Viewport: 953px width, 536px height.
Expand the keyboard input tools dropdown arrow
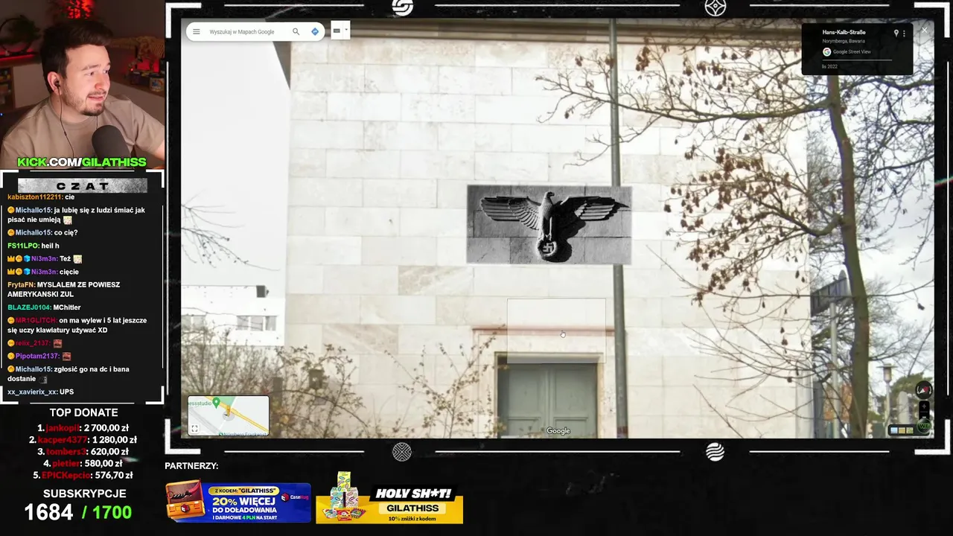[346, 31]
